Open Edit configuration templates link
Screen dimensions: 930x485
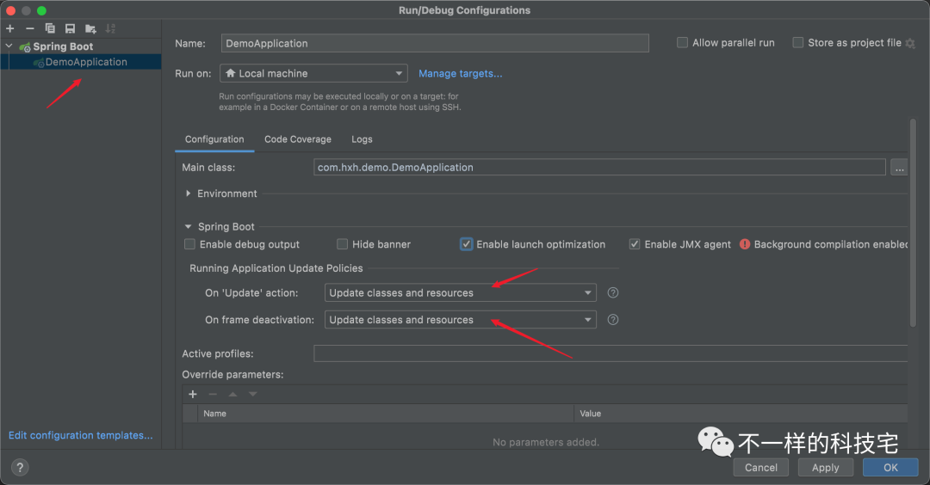81,435
